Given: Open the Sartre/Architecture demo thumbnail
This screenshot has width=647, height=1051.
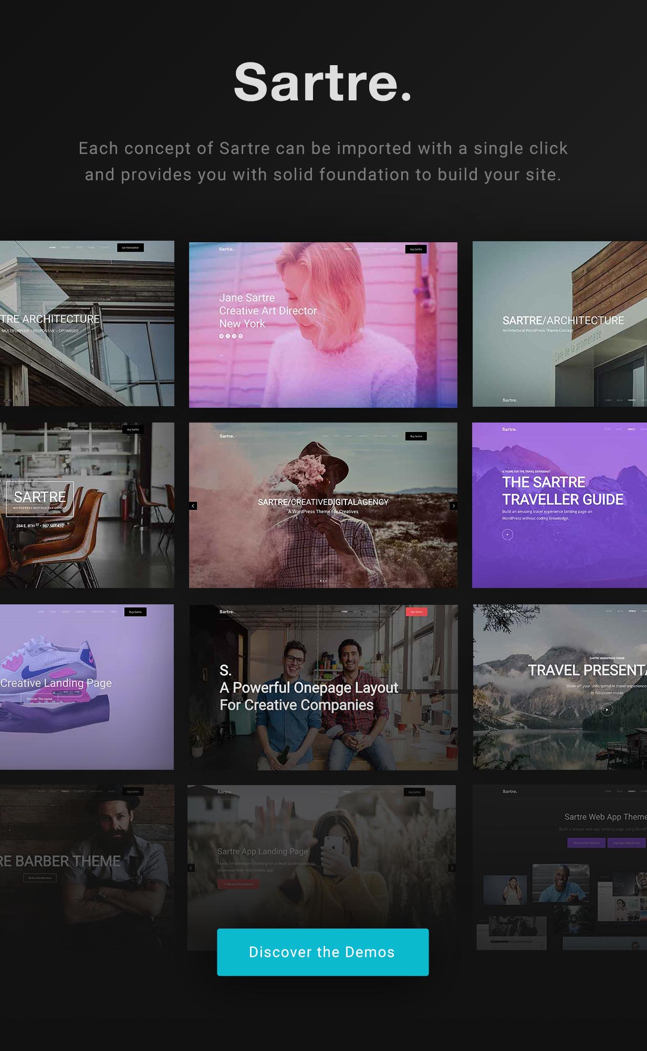Looking at the screenshot, I should [560, 324].
